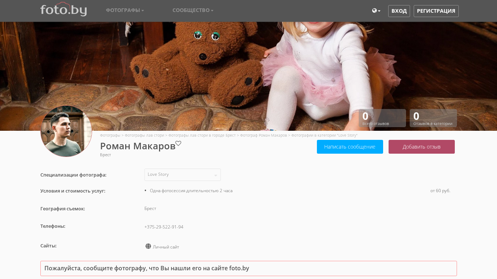The height and width of the screenshot is (279, 497).
Task: Expand the Фотографы menu
Action: [x=125, y=11]
